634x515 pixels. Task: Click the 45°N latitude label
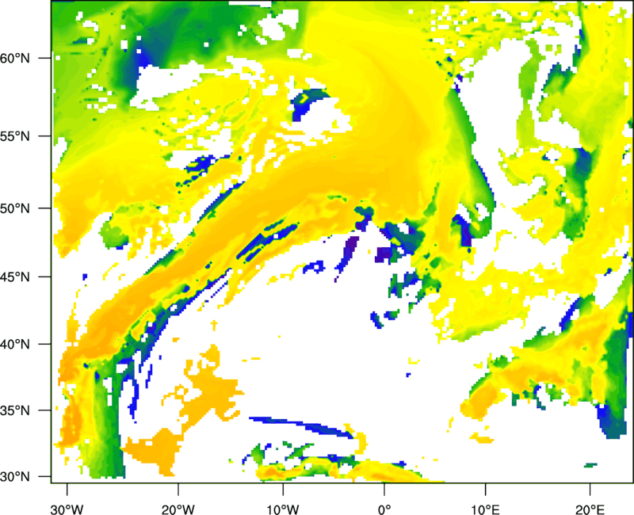point(15,277)
